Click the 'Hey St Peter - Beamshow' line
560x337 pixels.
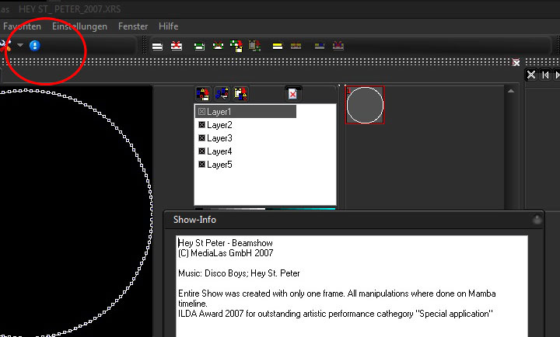click(226, 243)
